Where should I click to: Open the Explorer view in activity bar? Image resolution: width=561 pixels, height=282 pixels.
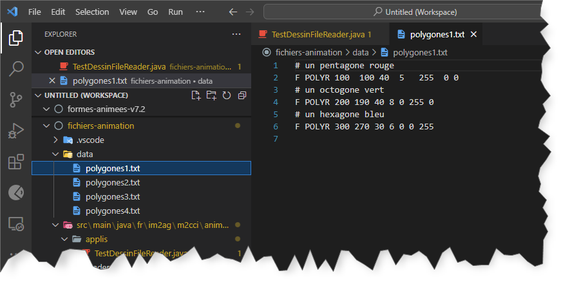[x=16, y=39]
